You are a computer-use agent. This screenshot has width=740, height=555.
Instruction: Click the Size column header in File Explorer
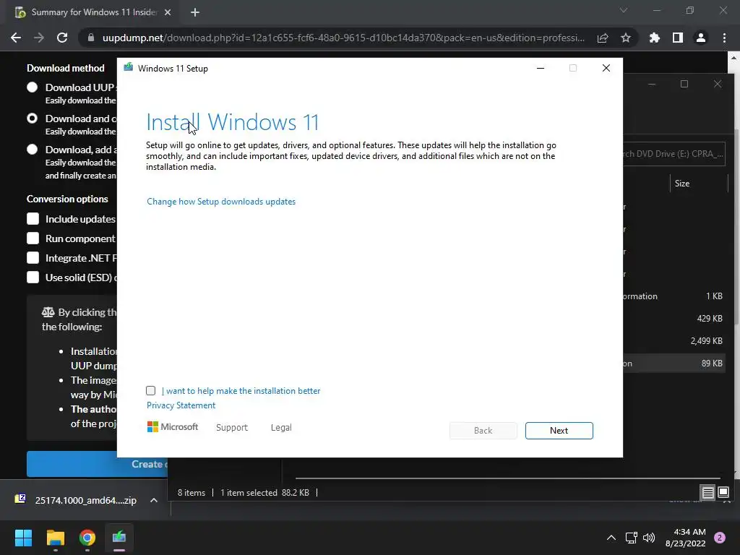coord(698,183)
